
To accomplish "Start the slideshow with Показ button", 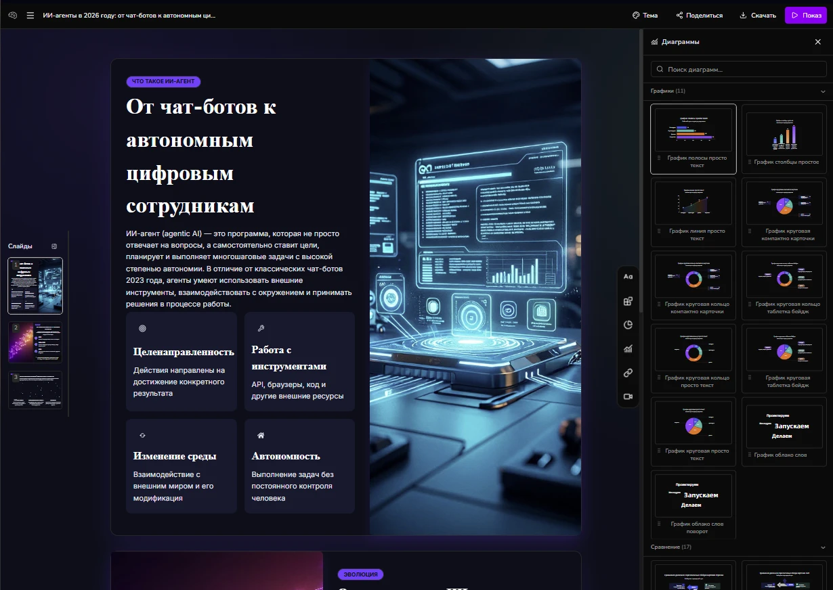I will pos(806,15).
